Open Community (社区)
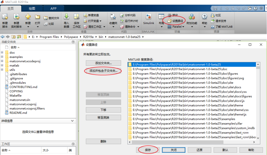The width and height of the screenshot is (267, 155). click(216, 15)
